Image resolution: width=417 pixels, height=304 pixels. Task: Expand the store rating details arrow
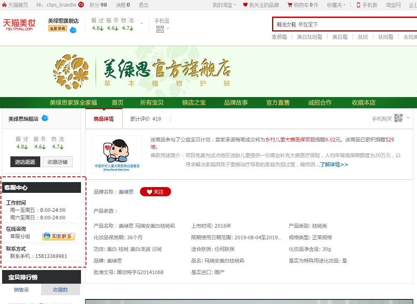(x=142, y=24)
